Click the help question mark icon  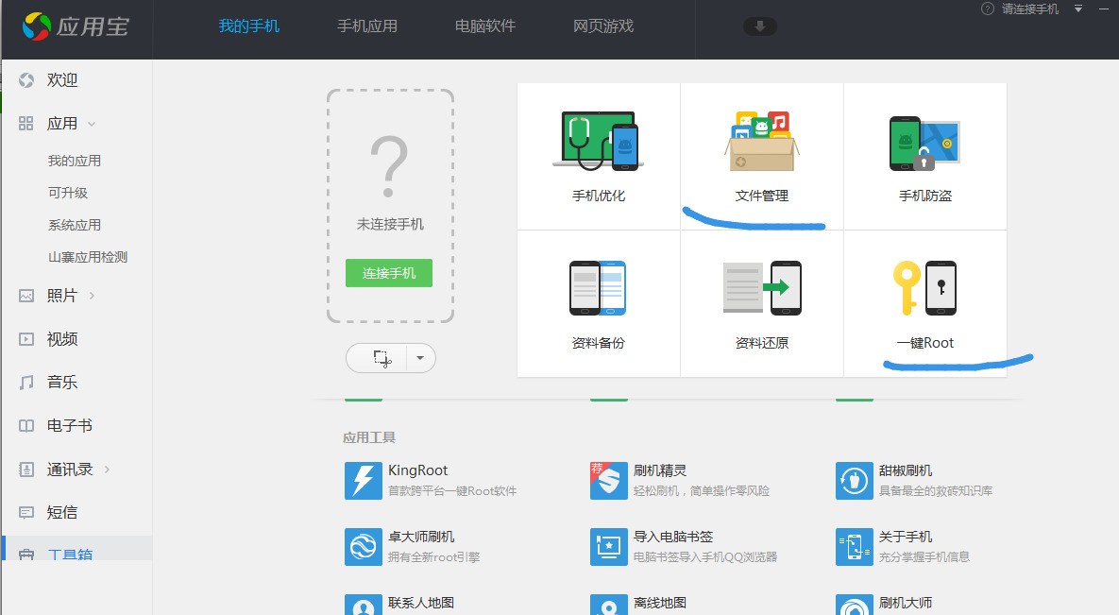[x=988, y=9]
